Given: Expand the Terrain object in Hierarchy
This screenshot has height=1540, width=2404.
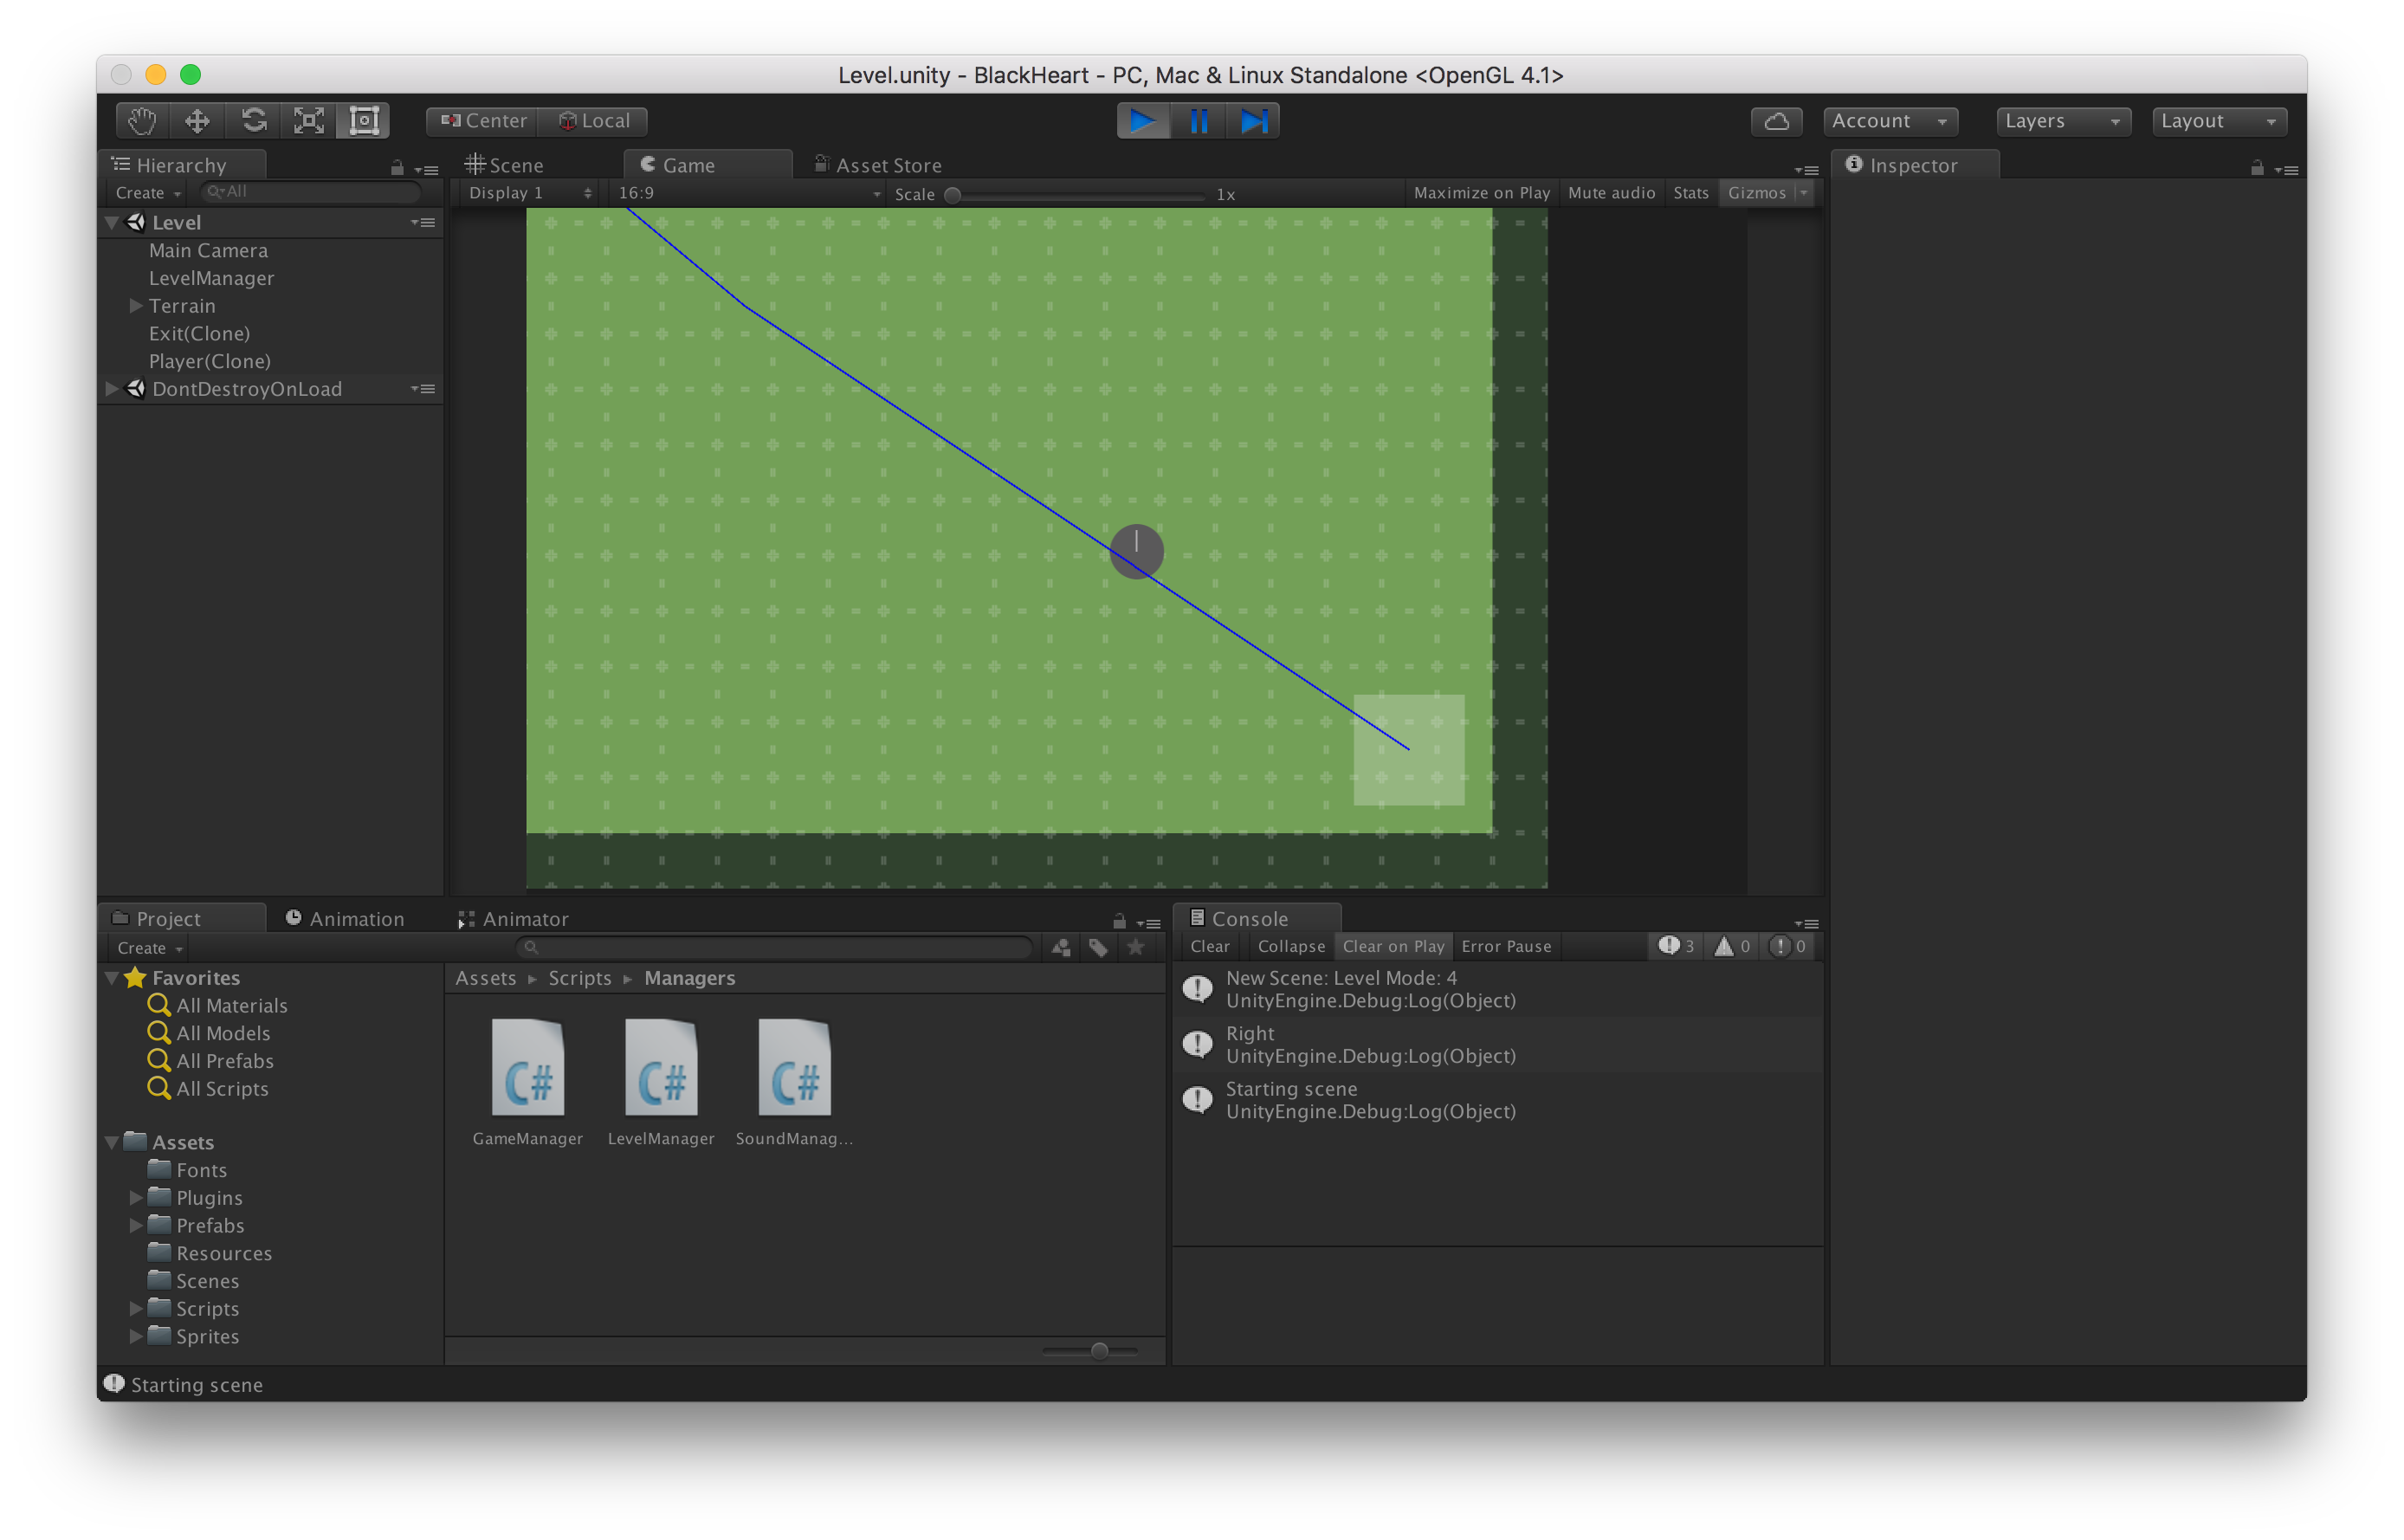Looking at the screenshot, I should point(136,306).
